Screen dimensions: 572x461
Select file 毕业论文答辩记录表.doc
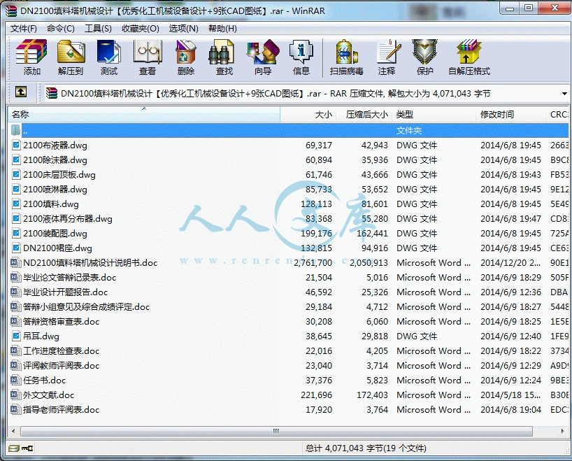(69, 278)
